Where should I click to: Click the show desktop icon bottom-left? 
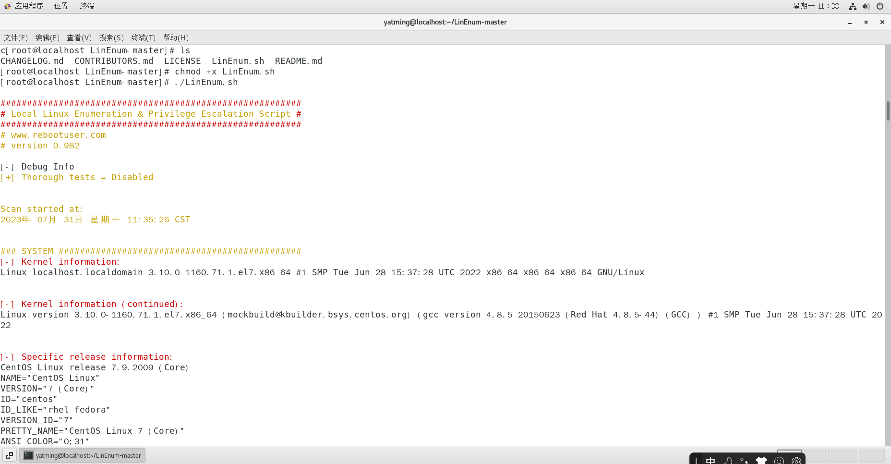pyautogui.click(x=9, y=455)
